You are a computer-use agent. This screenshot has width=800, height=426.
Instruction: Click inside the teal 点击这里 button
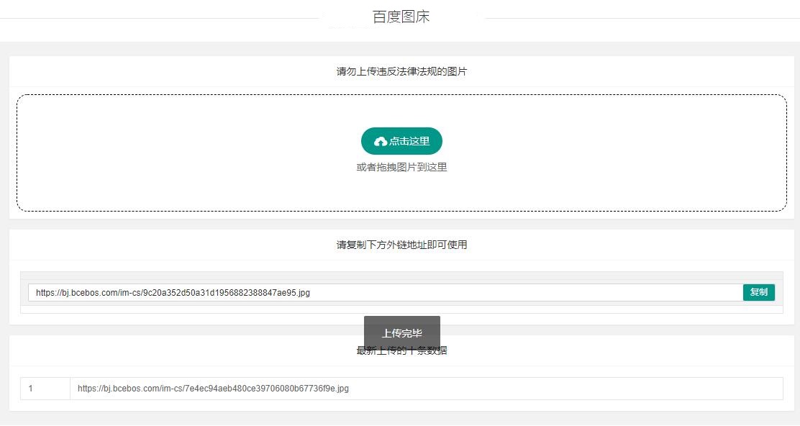tap(402, 140)
